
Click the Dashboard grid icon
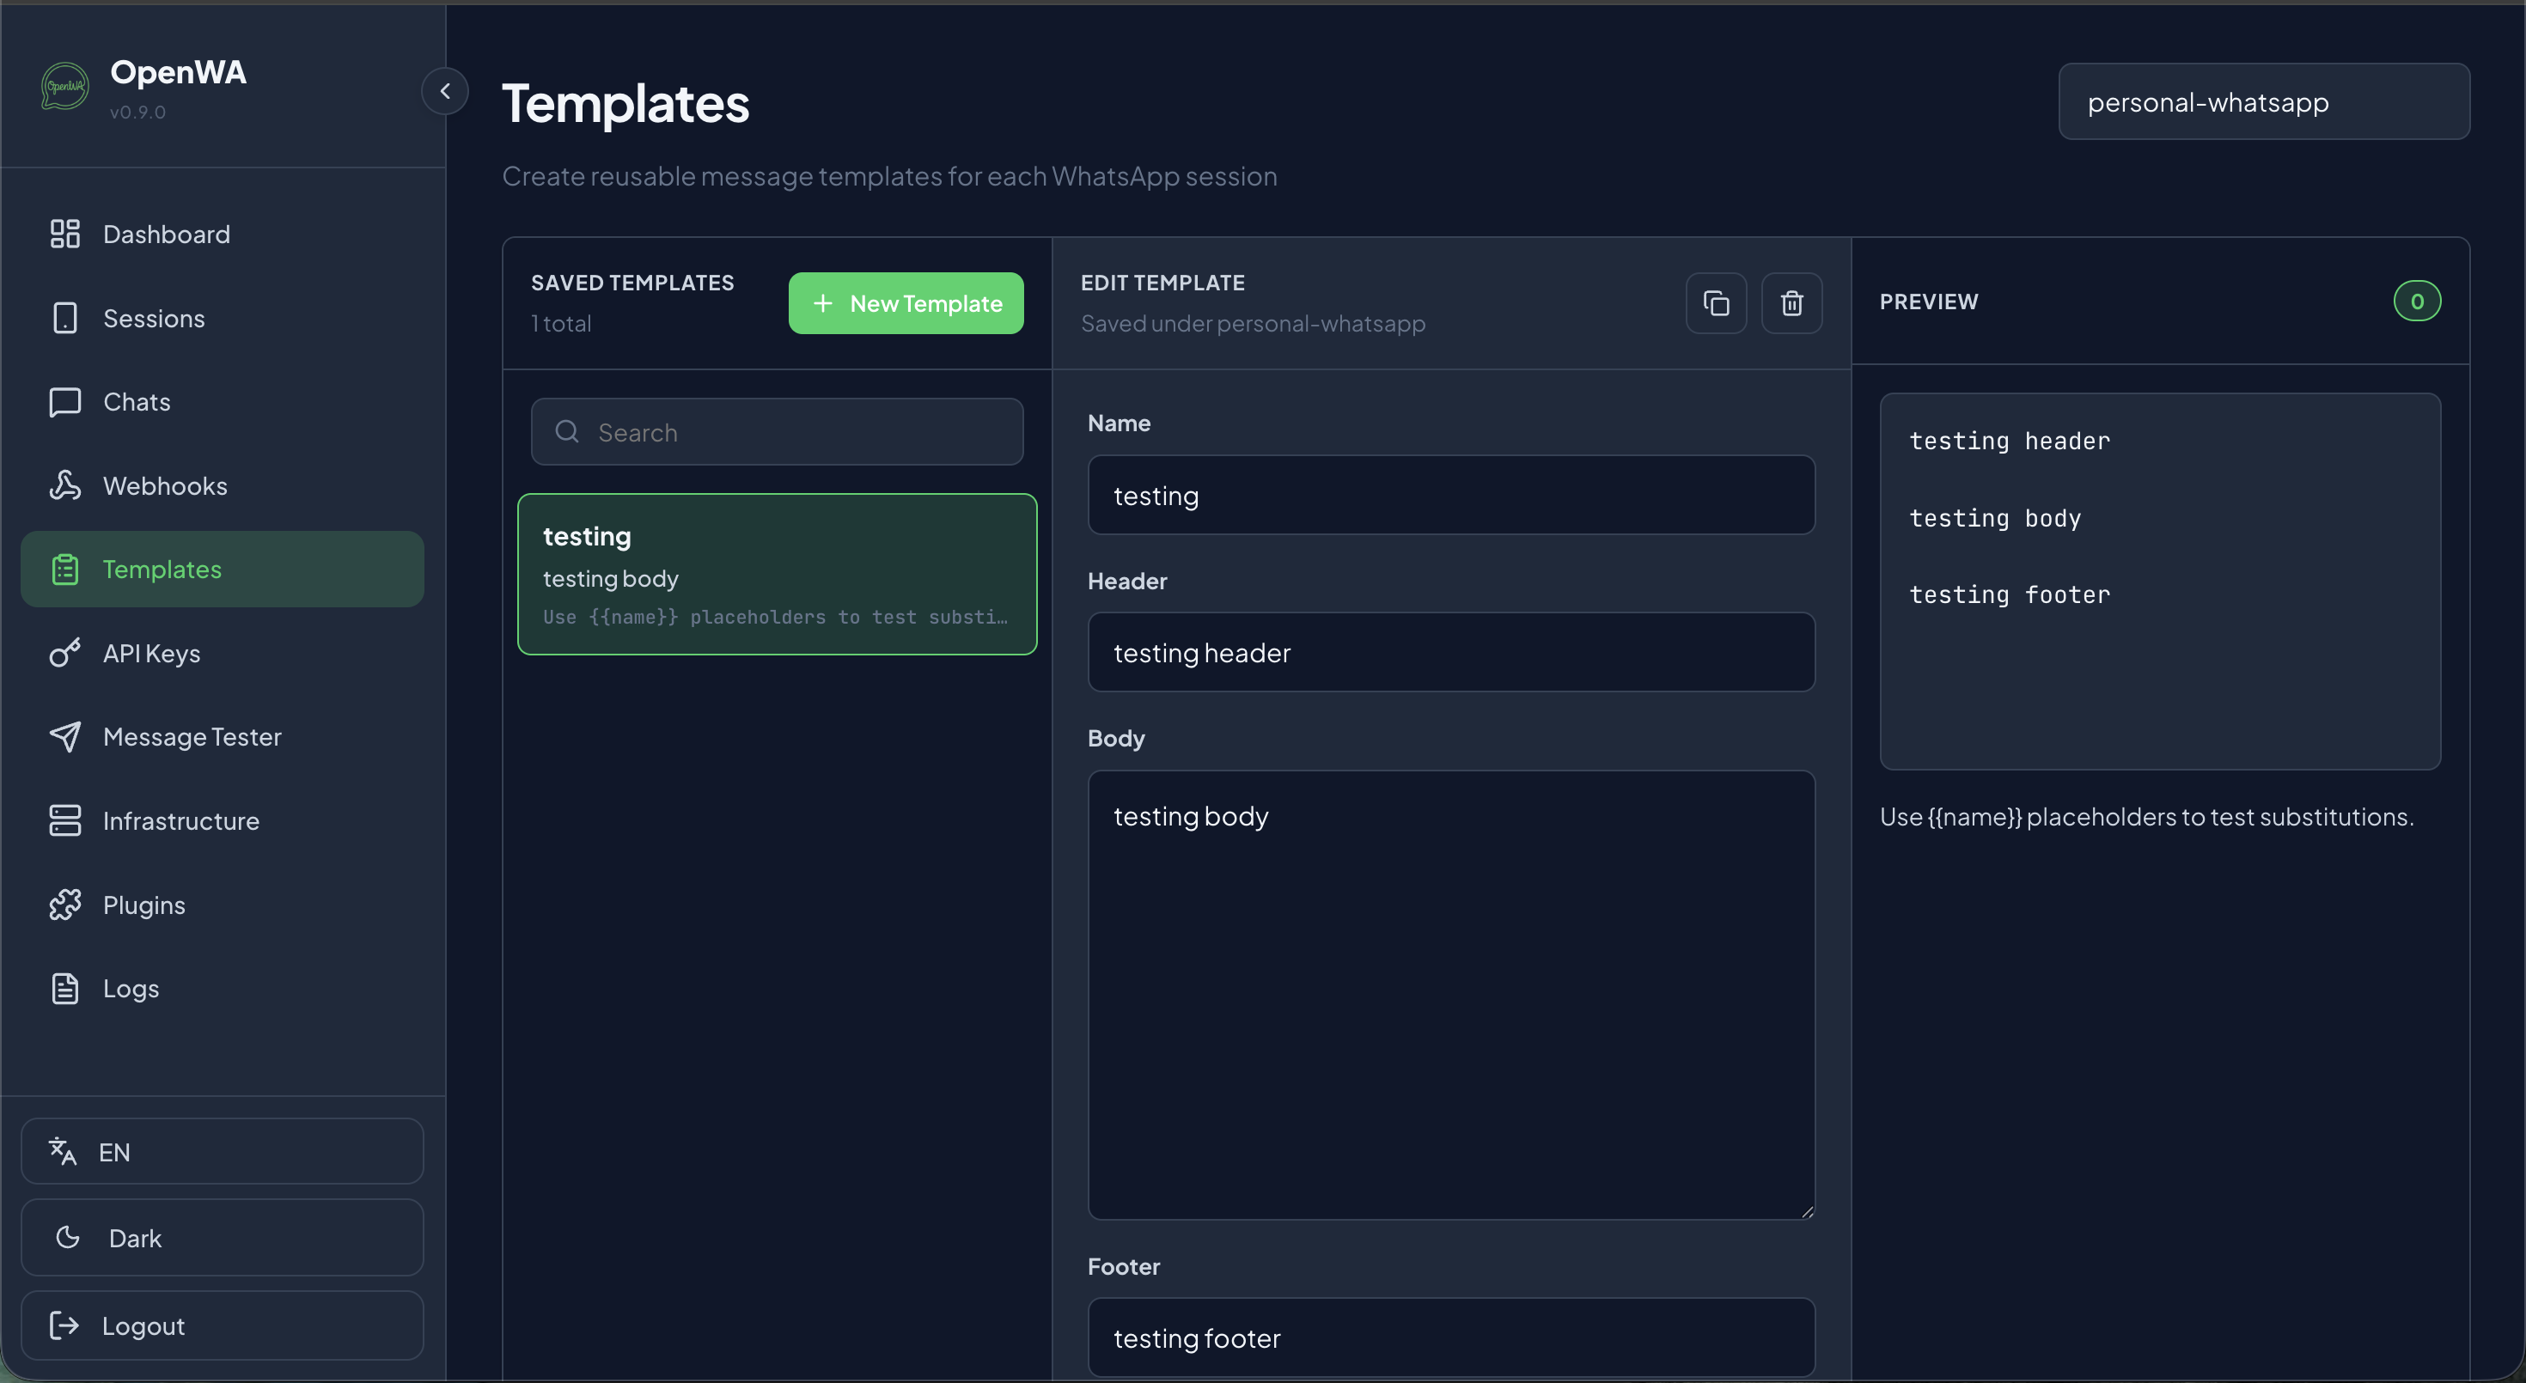64,234
